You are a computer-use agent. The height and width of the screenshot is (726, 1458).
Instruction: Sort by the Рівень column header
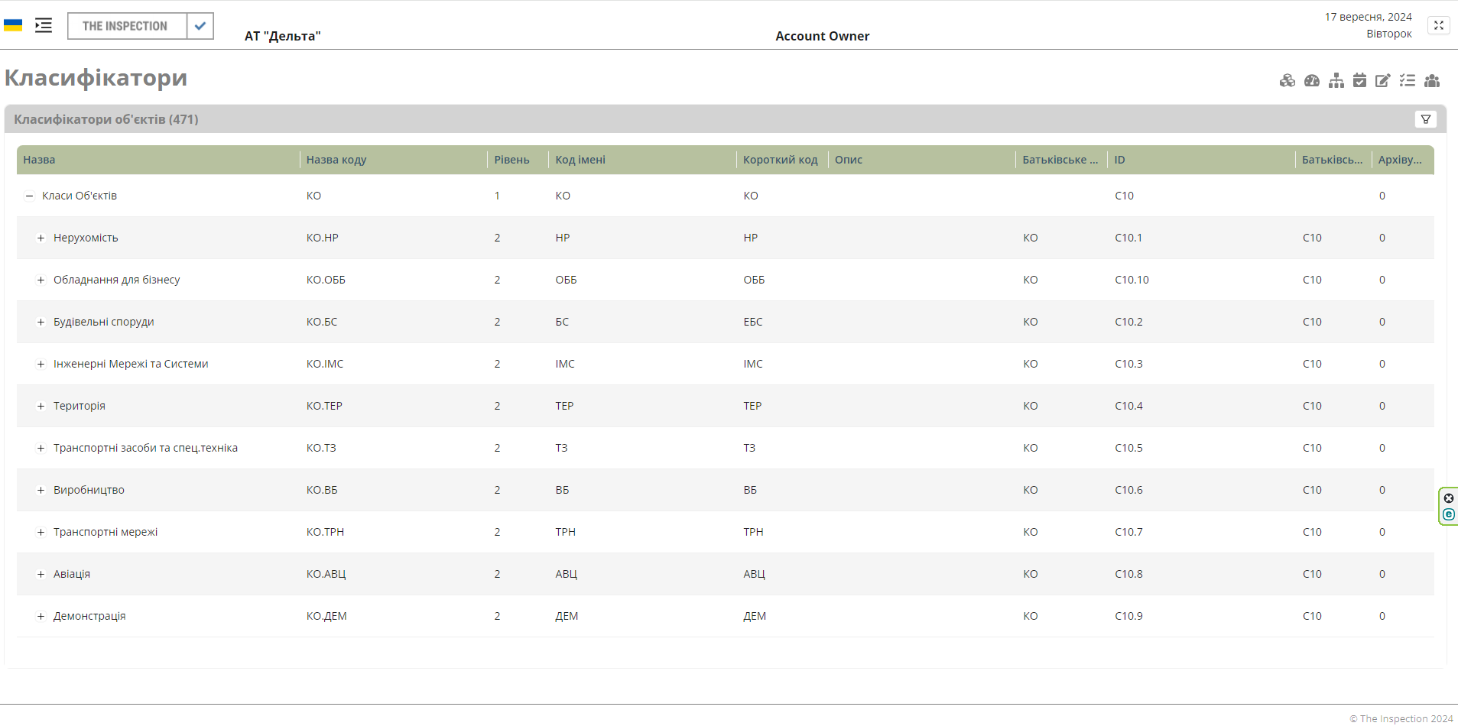coord(511,160)
